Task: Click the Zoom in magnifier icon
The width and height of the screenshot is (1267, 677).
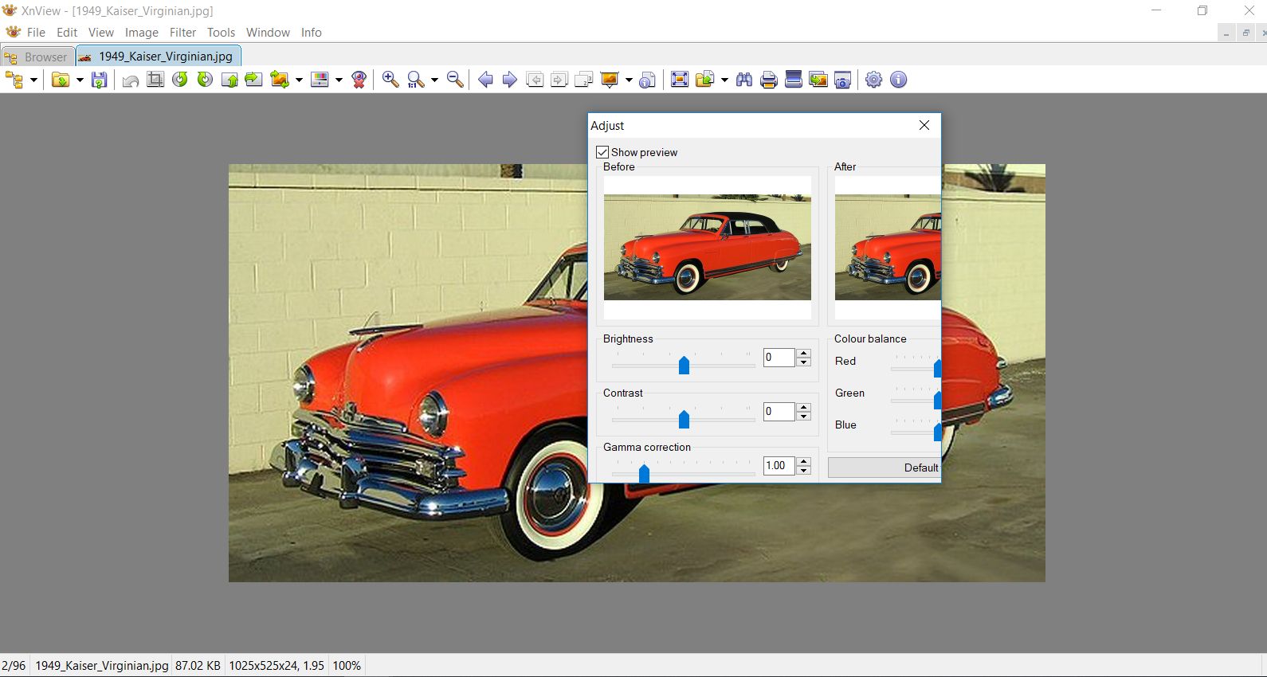Action: point(390,80)
